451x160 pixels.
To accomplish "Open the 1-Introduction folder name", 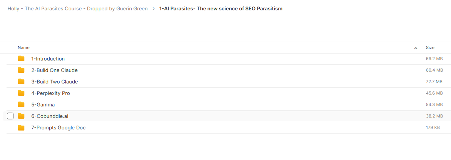I will [x=48, y=59].
